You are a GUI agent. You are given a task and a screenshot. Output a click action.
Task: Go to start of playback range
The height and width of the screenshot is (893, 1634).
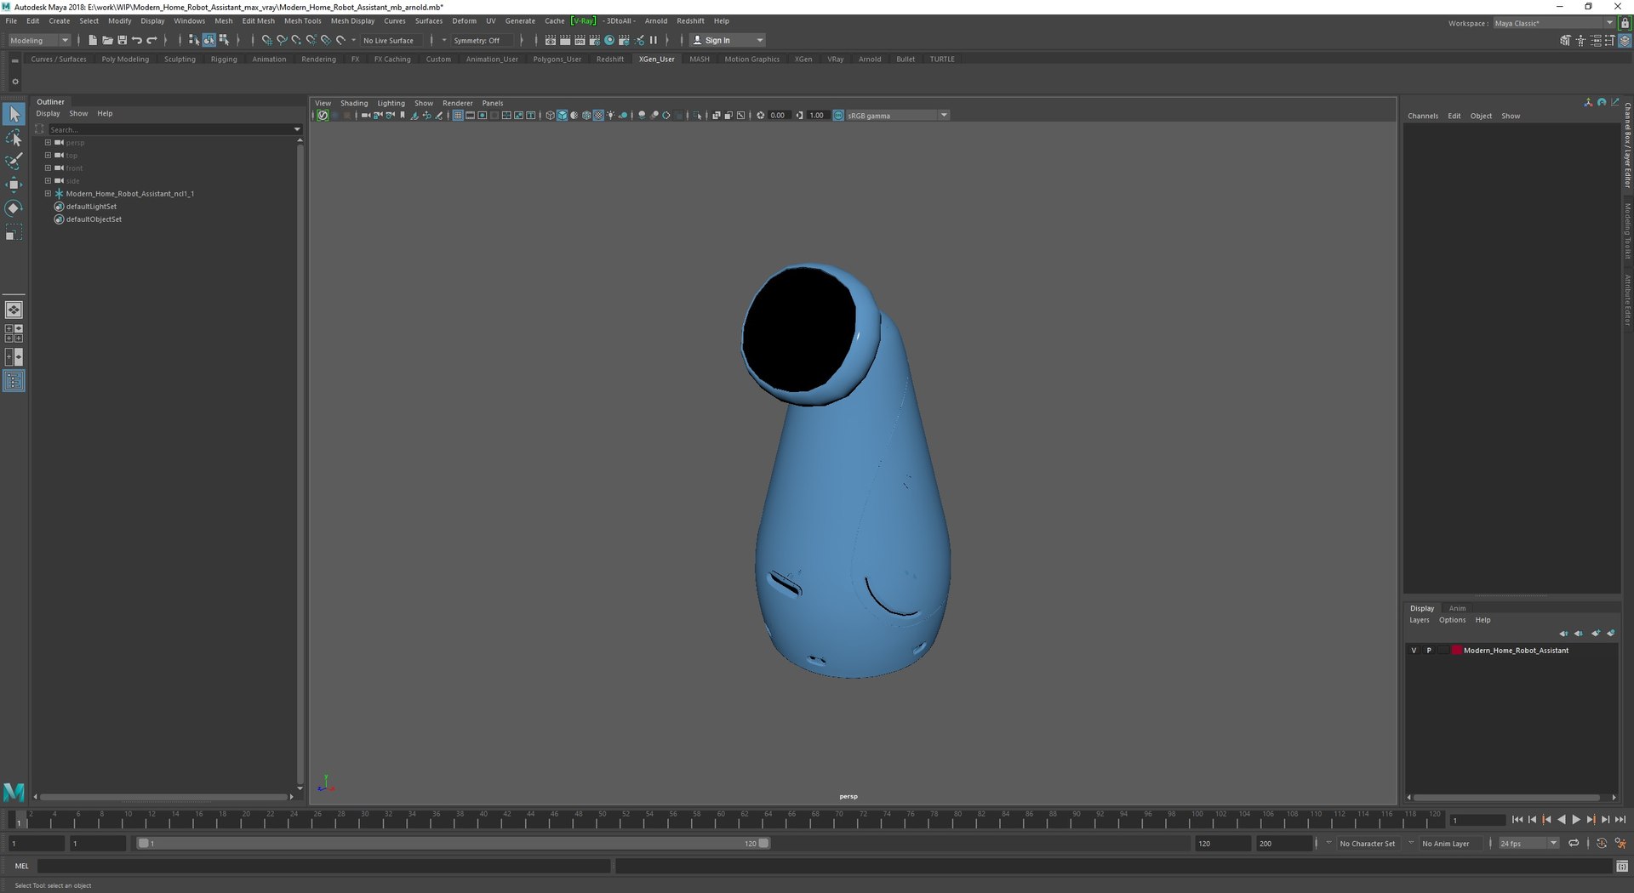pyautogui.click(x=1517, y=820)
